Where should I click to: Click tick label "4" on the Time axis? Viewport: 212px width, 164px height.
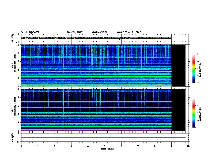pyautogui.click(x=88, y=146)
